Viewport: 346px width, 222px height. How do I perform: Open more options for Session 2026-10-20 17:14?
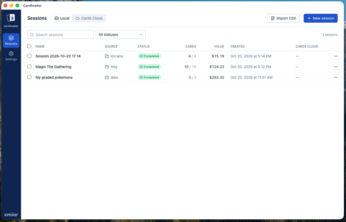pos(336,56)
